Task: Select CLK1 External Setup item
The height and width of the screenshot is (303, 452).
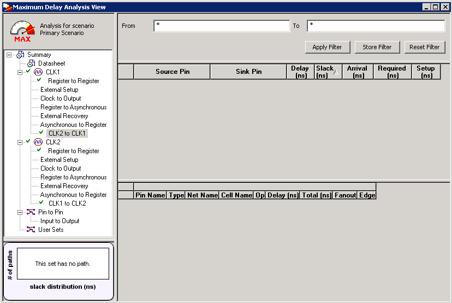Action: click(60, 90)
